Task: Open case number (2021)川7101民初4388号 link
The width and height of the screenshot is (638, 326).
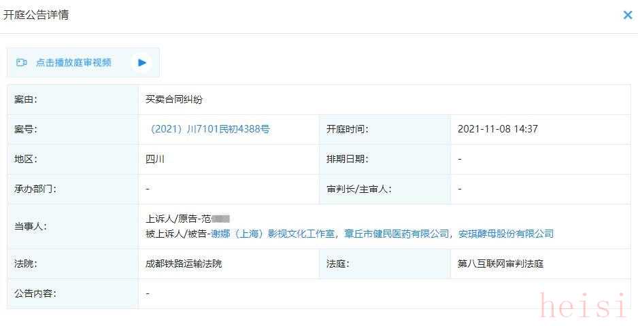Action: [x=208, y=129]
